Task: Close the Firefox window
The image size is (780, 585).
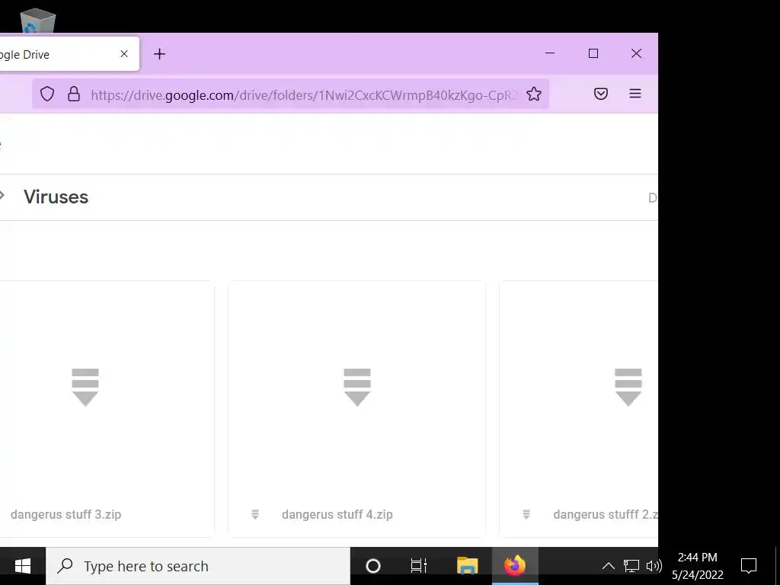Action: [x=636, y=53]
